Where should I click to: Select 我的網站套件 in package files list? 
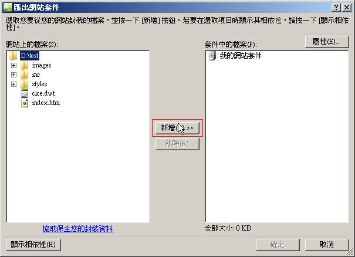point(241,56)
